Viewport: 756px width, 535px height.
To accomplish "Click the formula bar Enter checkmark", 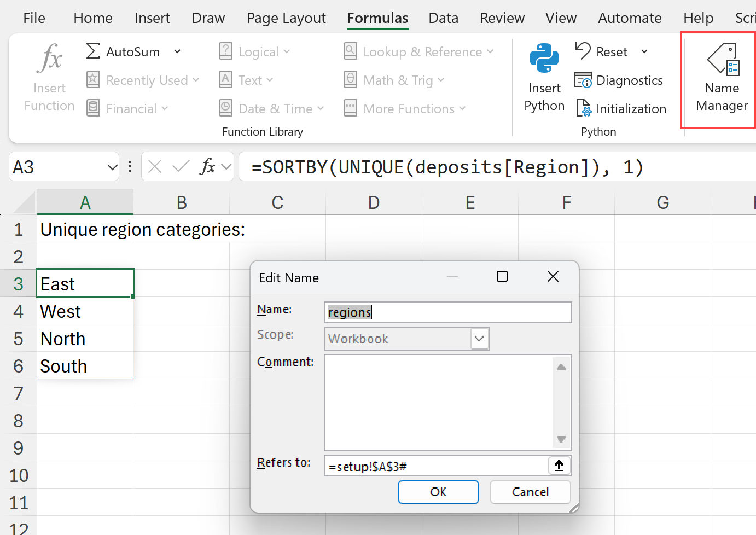I will click(181, 166).
